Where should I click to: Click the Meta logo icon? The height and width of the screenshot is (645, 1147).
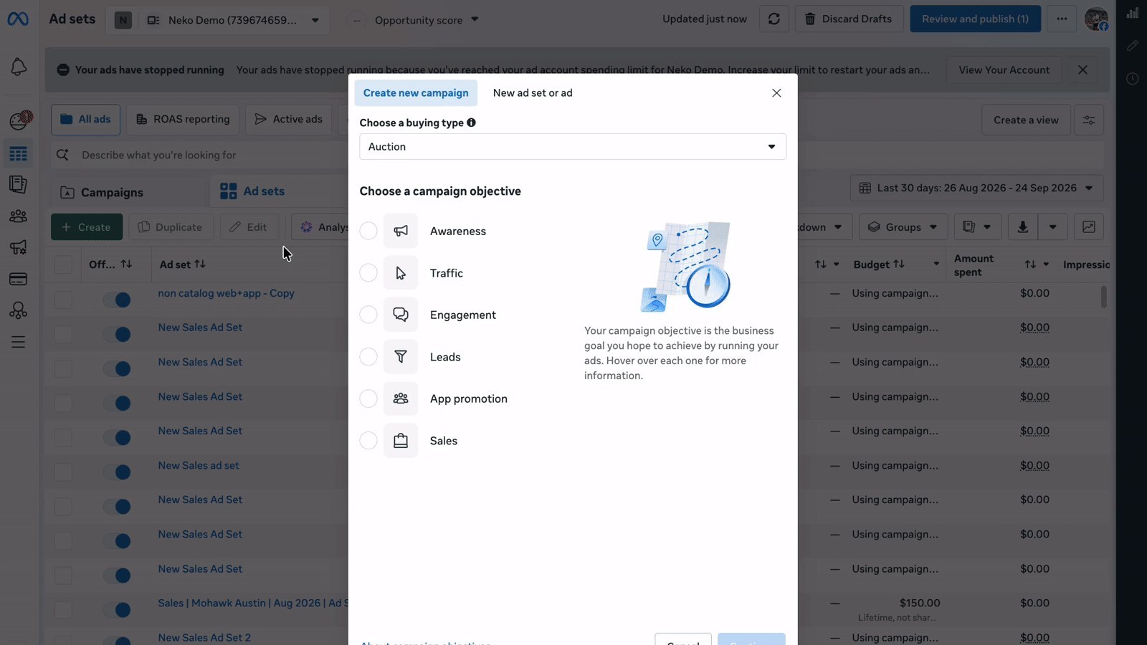tap(18, 19)
